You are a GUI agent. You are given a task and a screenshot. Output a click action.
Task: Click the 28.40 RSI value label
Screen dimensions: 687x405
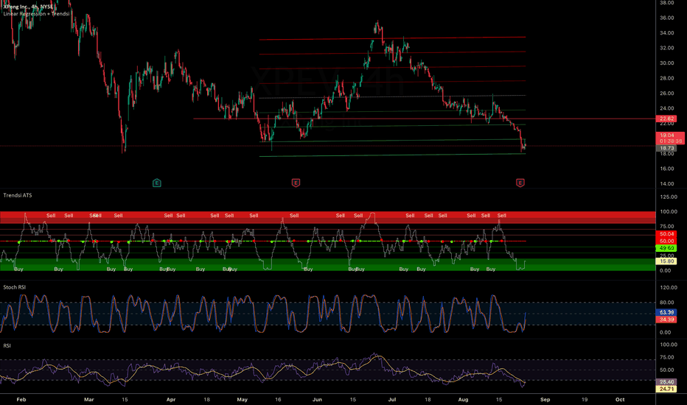tap(666, 381)
